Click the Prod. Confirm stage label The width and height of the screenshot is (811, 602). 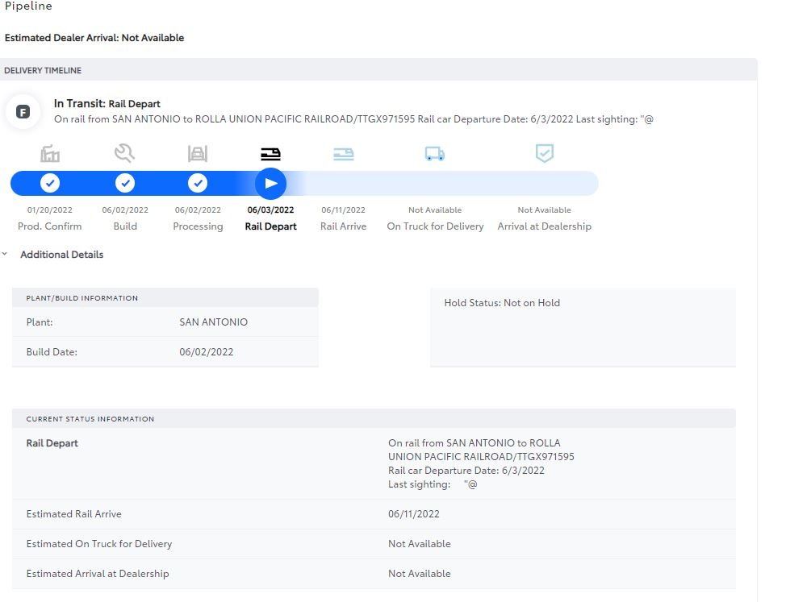tap(50, 226)
